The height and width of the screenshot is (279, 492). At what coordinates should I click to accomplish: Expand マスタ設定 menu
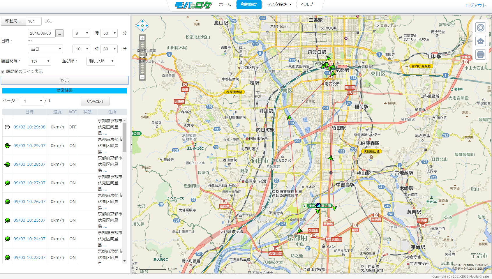point(279,4)
